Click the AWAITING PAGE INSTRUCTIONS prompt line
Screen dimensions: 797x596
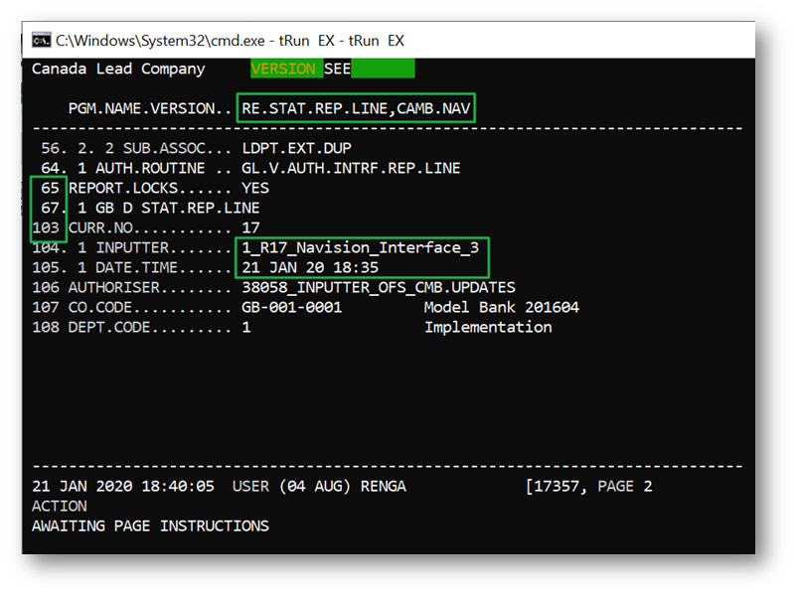[150, 525]
